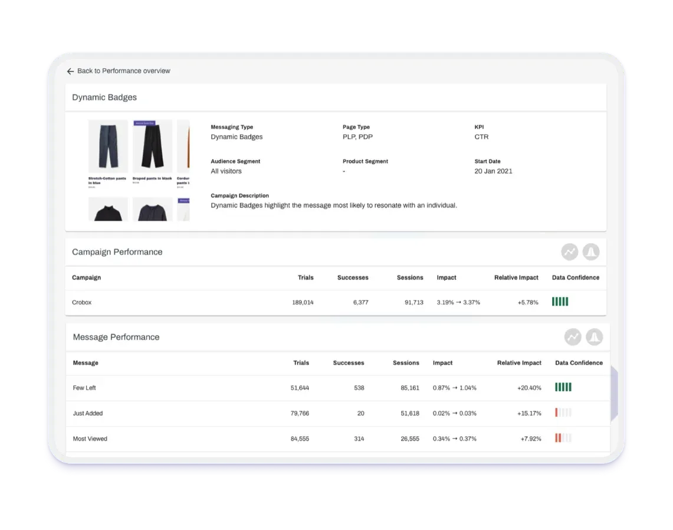Sort by Trials in Message Performance table
Image resolution: width=673 pixels, height=530 pixels.
point(301,363)
